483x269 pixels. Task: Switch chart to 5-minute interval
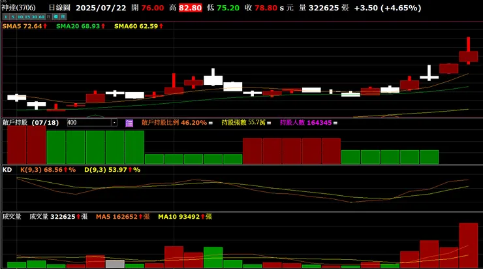(13, 16)
